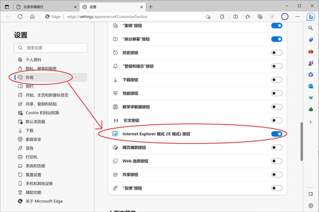Open sidebar Outlook icon
Screen dimensions: 319x212
310,87
